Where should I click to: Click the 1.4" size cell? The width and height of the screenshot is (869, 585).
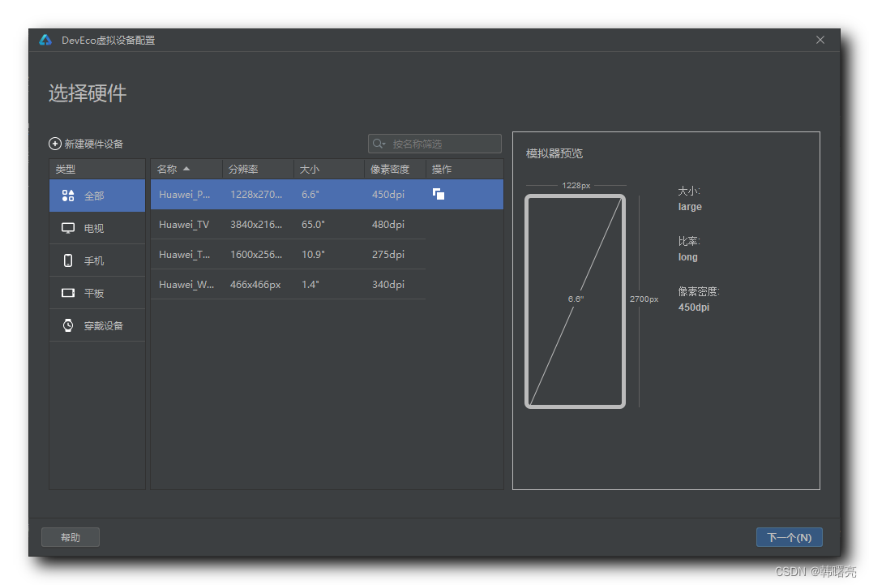pyautogui.click(x=310, y=284)
